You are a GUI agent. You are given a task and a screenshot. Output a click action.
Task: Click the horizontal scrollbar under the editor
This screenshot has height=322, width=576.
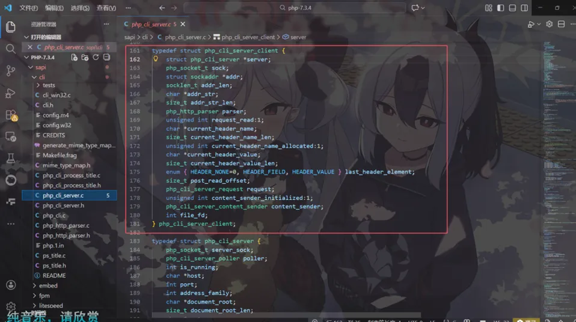click(287, 315)
